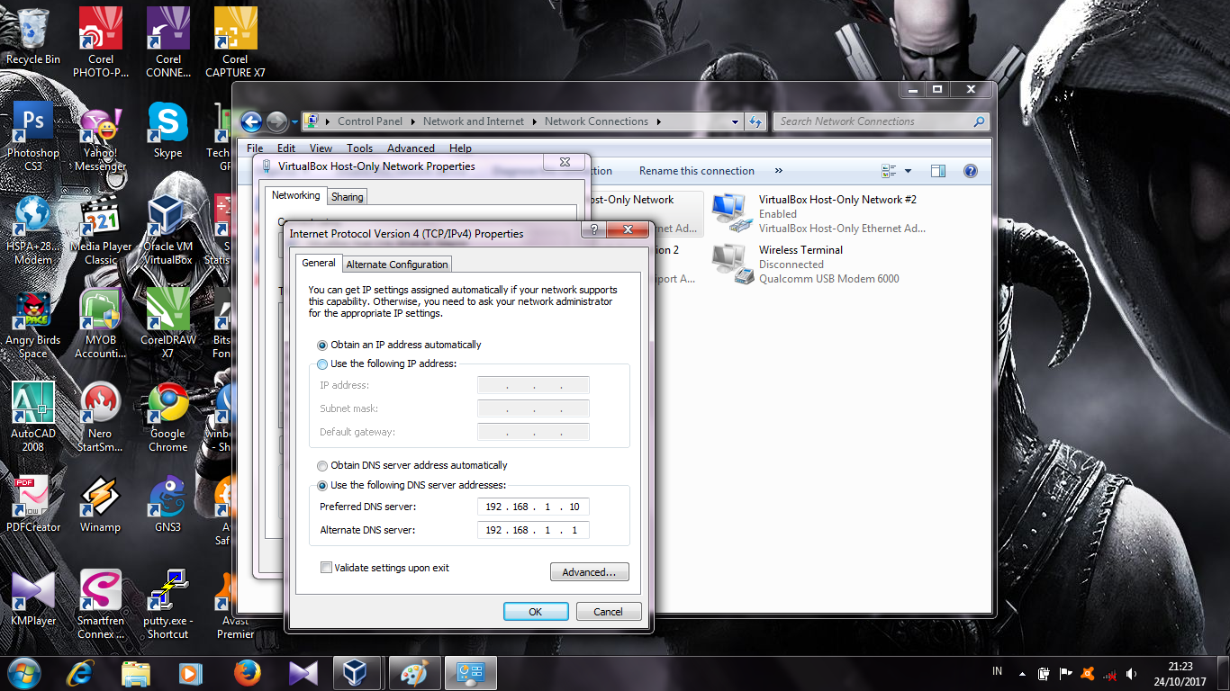Select the Yahoo! Messenger desktop icon
Viewport: 1230px width, 691px height.
click(x=101, y=136)
